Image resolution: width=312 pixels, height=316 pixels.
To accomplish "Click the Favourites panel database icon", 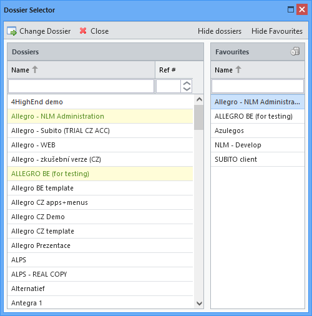I will coord(295,51).
